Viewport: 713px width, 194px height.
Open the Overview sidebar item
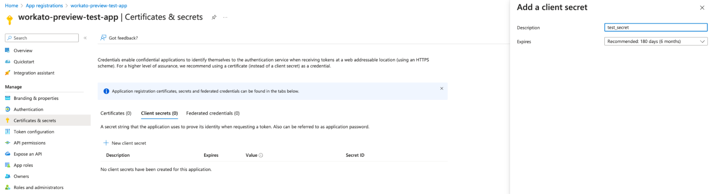23,50
